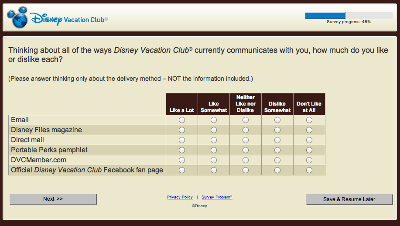
Task: Choose Don't Like at All for Disney Files magazine
Action: tap(309, 130)
